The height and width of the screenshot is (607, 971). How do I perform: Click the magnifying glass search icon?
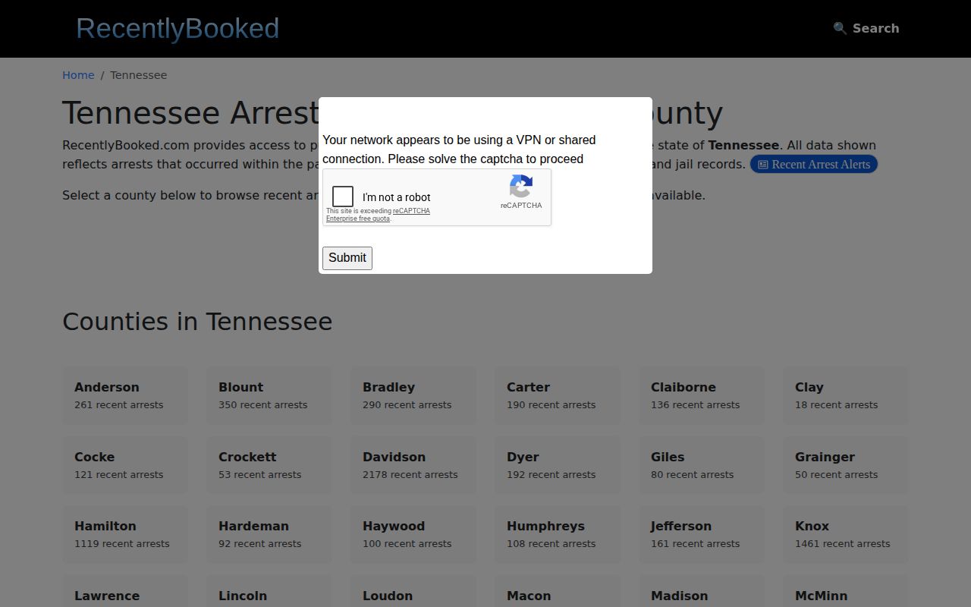pos(840,28)
